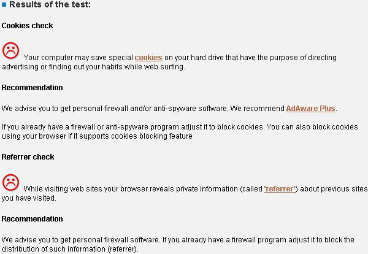Click the sad face icon under Referrer check

click(10, 182)
